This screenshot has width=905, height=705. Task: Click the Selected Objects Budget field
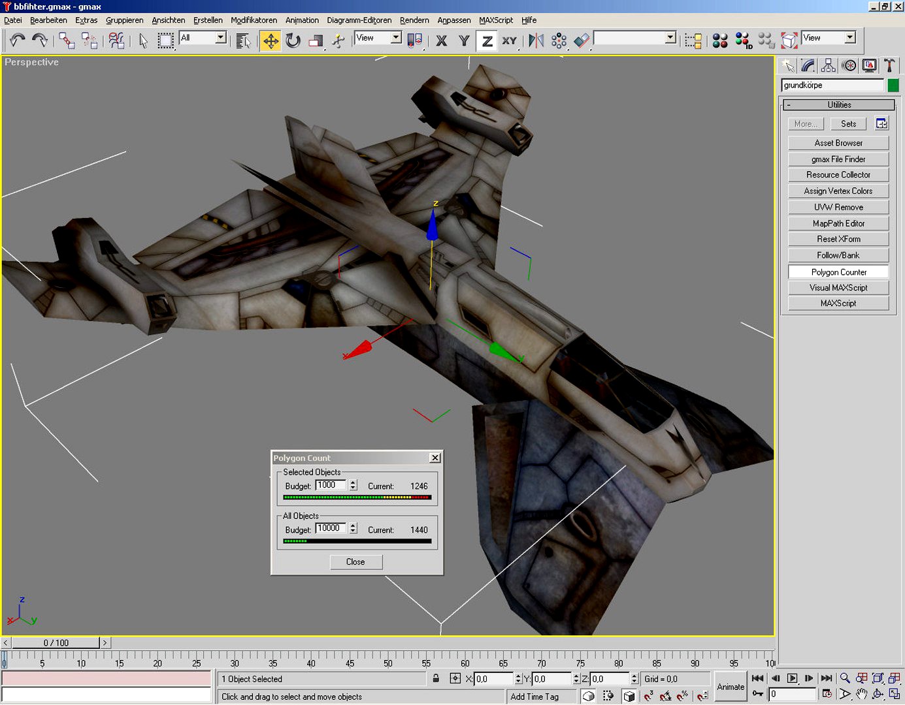(331, 485)
